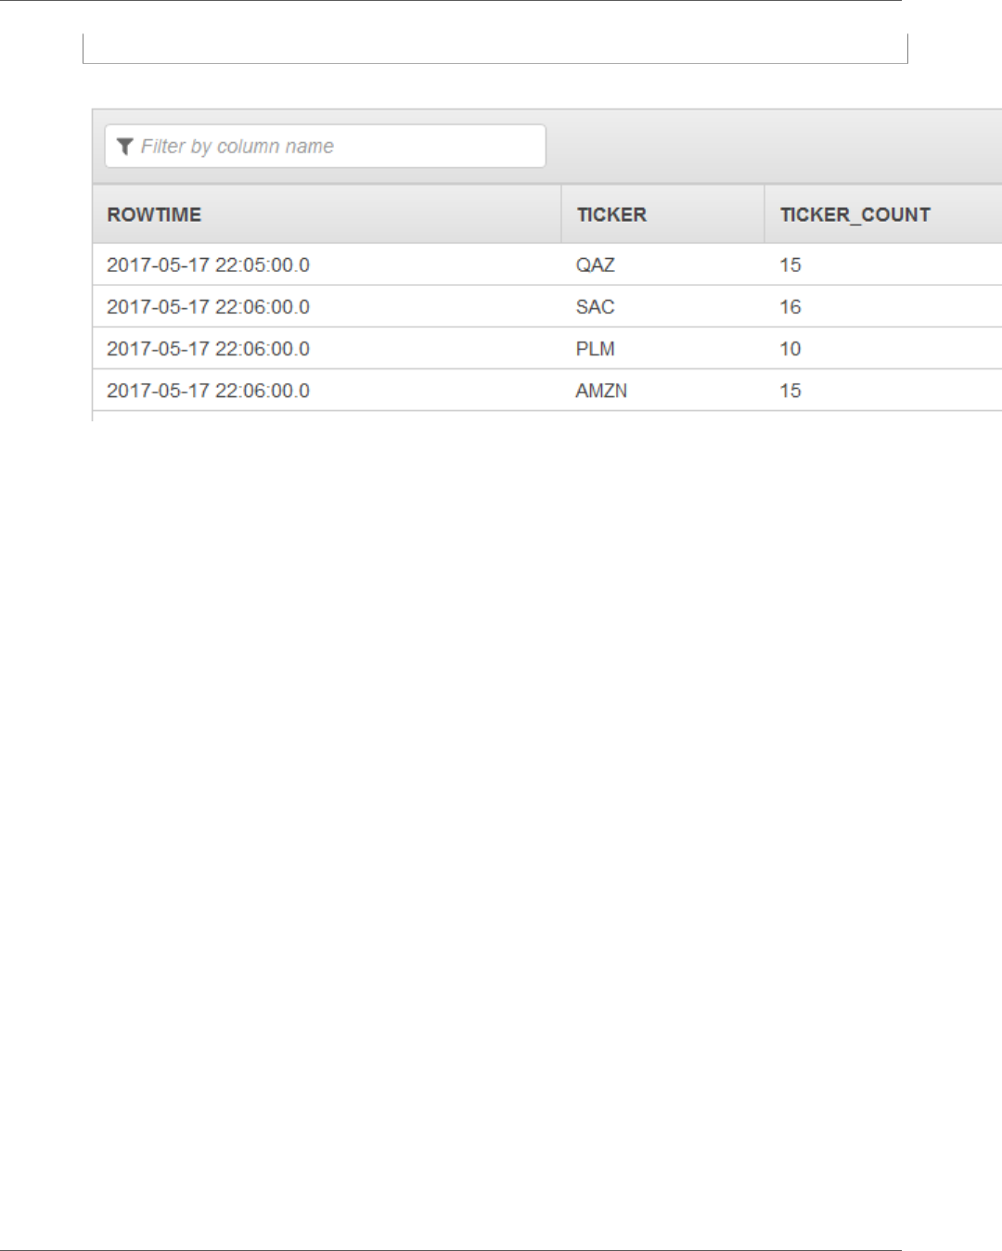Select the QAZ ticker cell
Image resolution: width=1002 pixels, height=1251 pixels.
click(662, 264)
